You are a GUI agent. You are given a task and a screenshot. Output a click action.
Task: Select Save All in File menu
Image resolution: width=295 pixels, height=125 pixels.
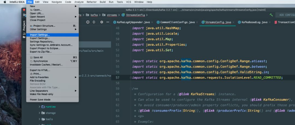pos(52,57)
